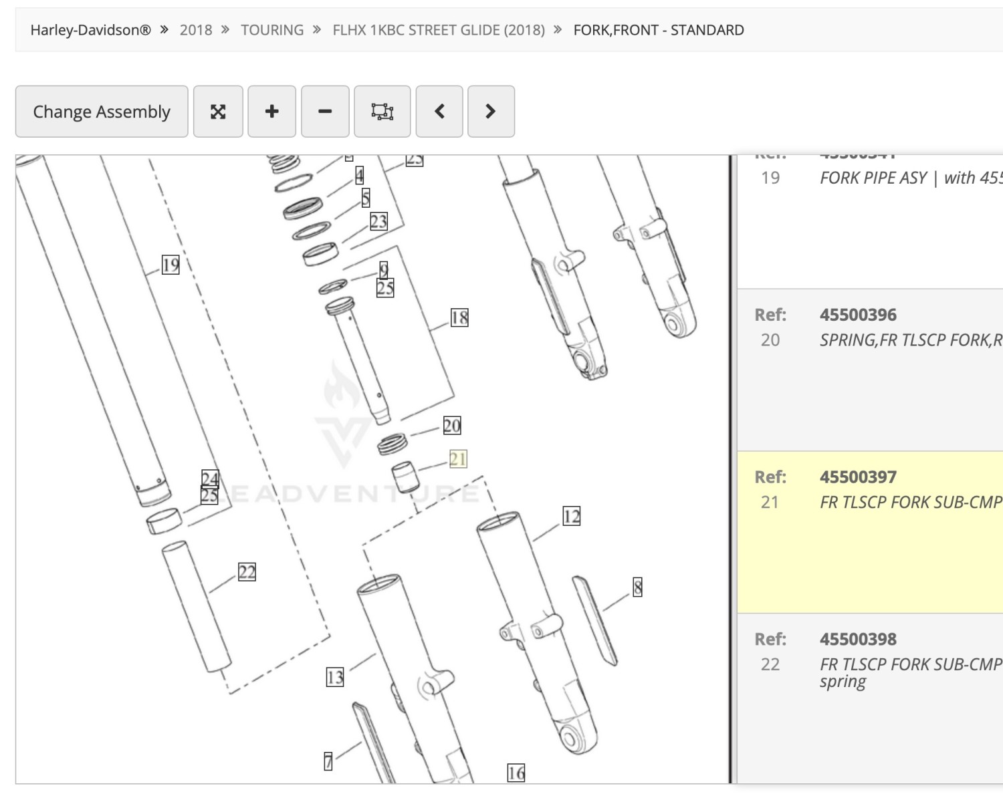1003x810 pixels.
Task: Open the Change Assembly selector
Action: click(x=102, y=112)
